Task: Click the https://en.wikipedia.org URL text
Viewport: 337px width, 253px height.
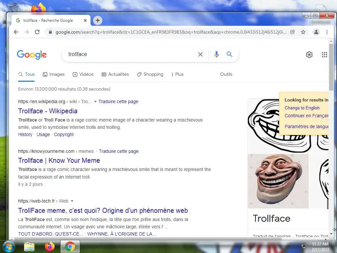Action: (41, 101)
